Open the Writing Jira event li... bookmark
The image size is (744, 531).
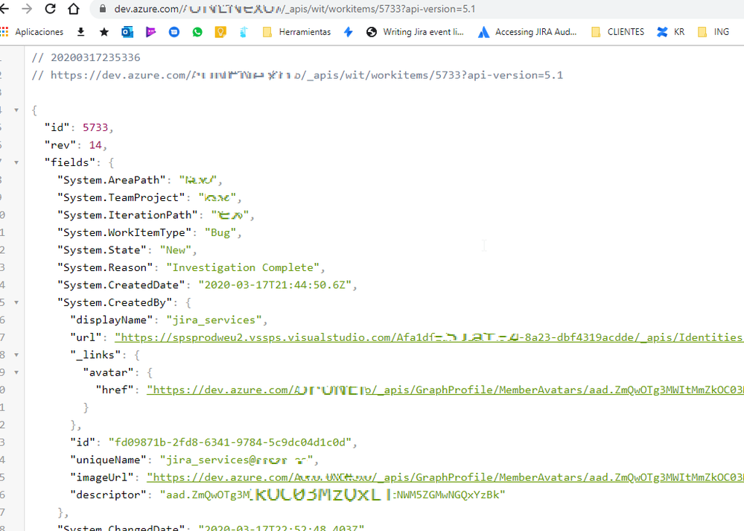click(x=415, y=32)
